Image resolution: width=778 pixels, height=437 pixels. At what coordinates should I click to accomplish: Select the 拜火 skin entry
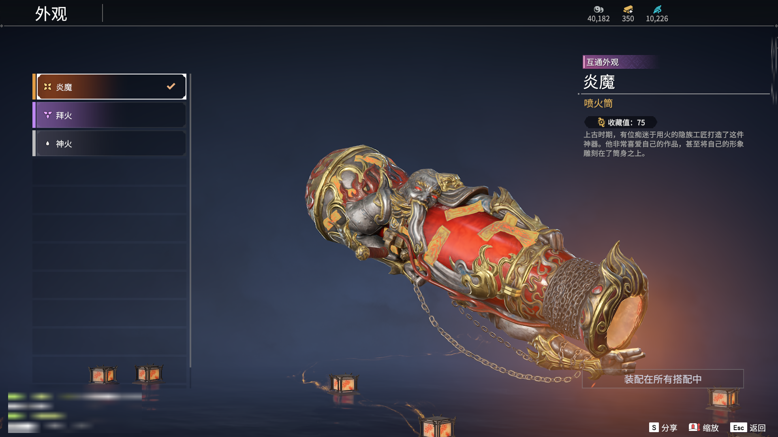(109, 115)
